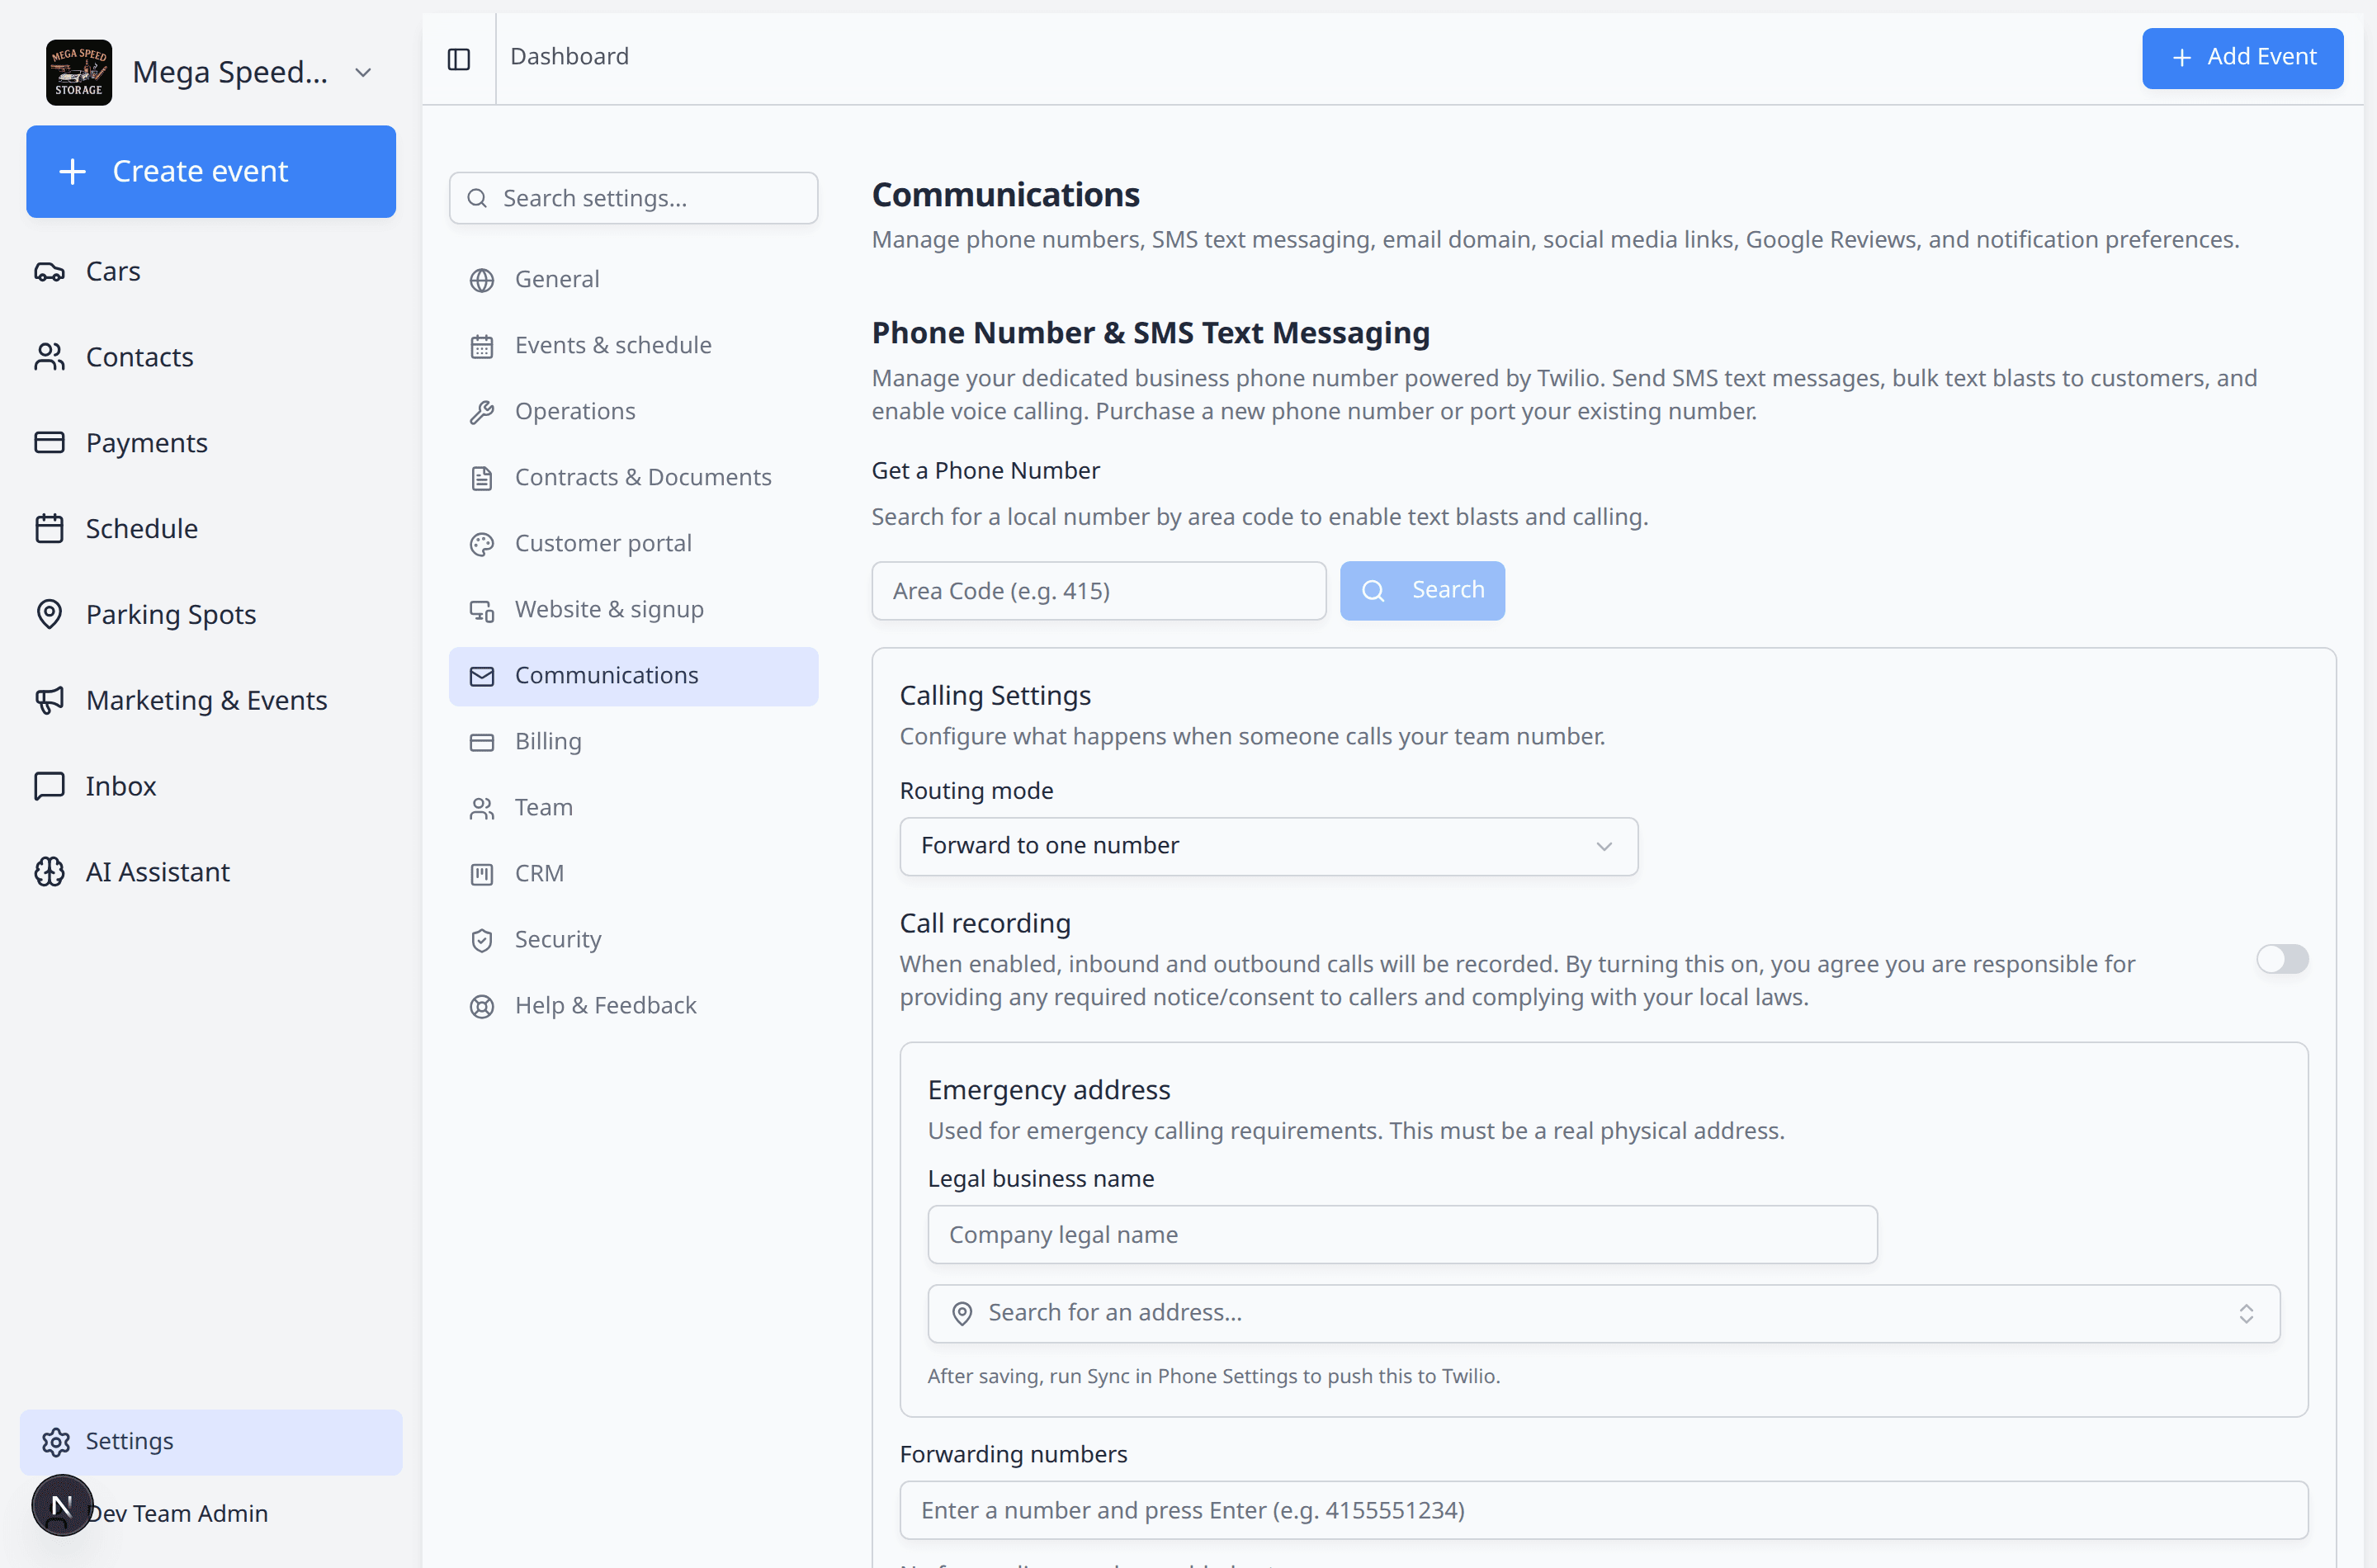Screen dimensions: 2377x1568
Task: Click the Help & Feedback lifebuoy icon
Action: pos(482,1006)
